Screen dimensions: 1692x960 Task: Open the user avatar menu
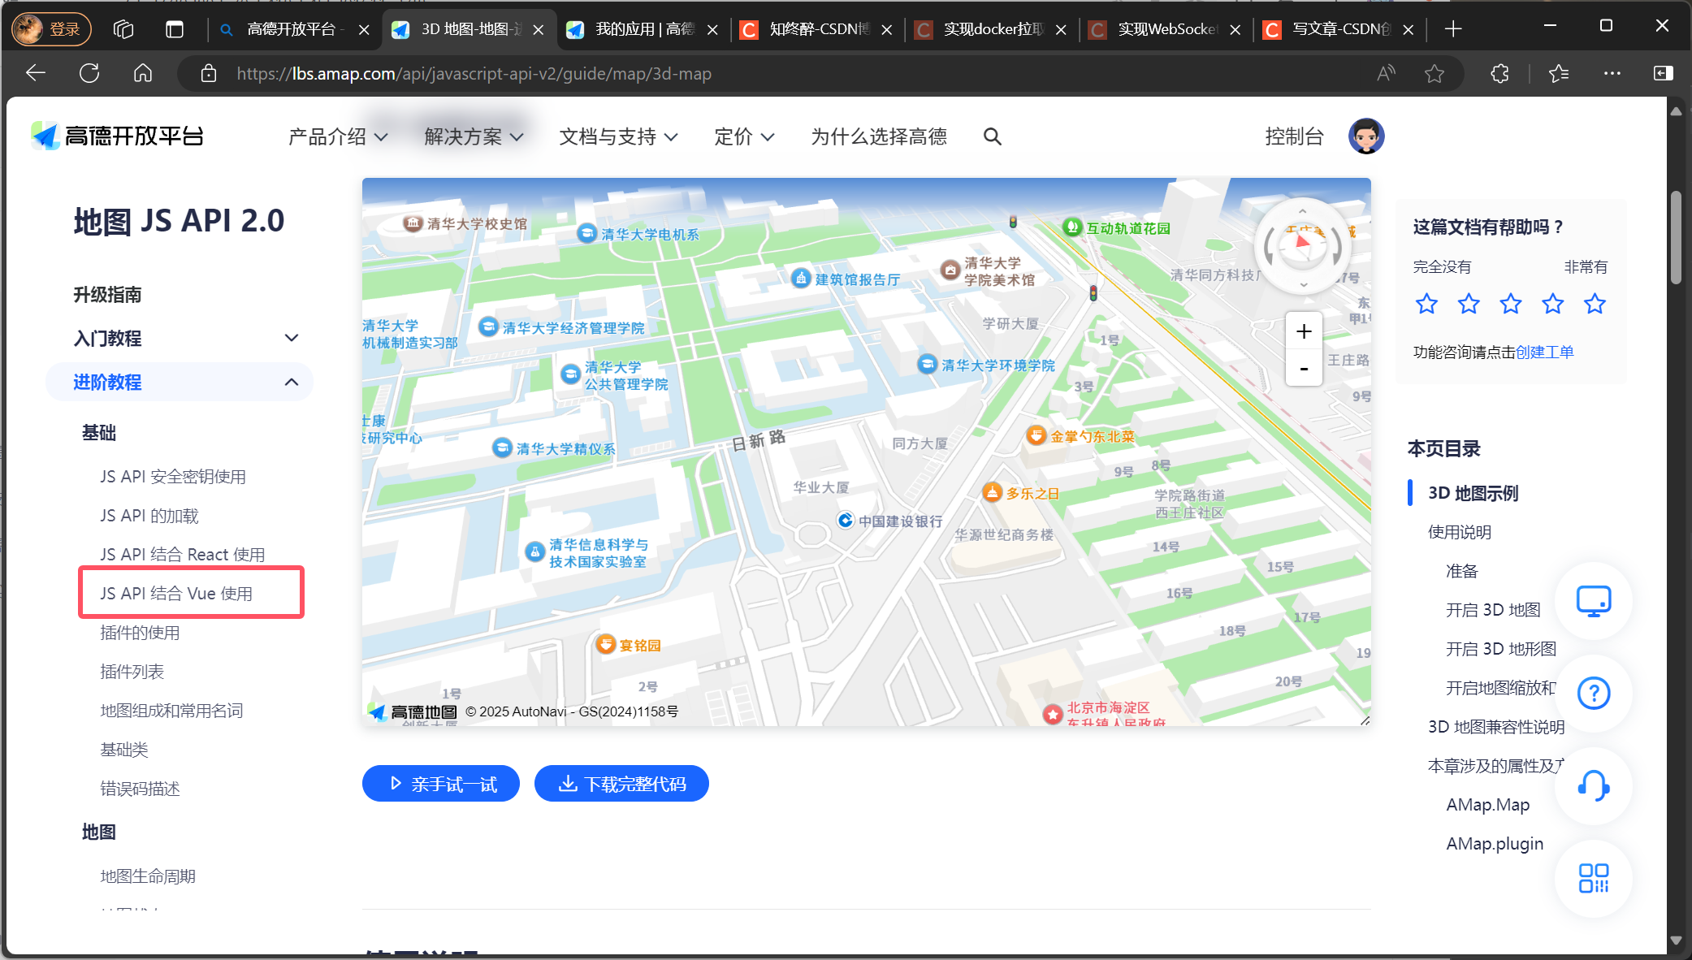click(1366, 136)
